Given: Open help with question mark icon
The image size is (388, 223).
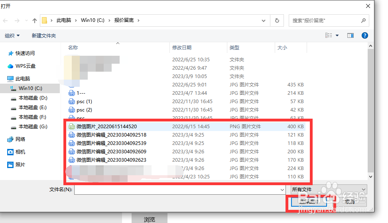Looking at the screenshot, I should (x=365, y=35).
